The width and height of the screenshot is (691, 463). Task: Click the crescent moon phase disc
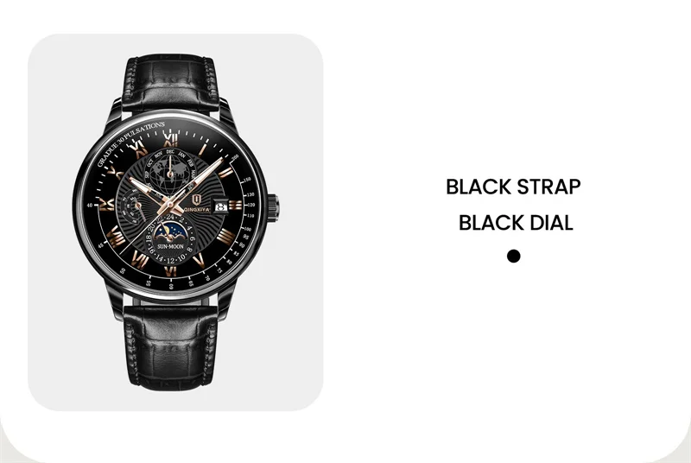171,231
